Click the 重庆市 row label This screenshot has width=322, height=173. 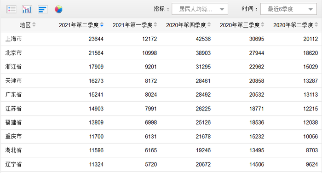click(x=13, y=137)
